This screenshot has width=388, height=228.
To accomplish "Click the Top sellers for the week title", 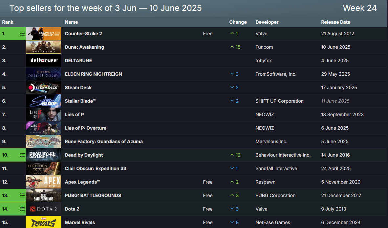I will pos(105,8).
